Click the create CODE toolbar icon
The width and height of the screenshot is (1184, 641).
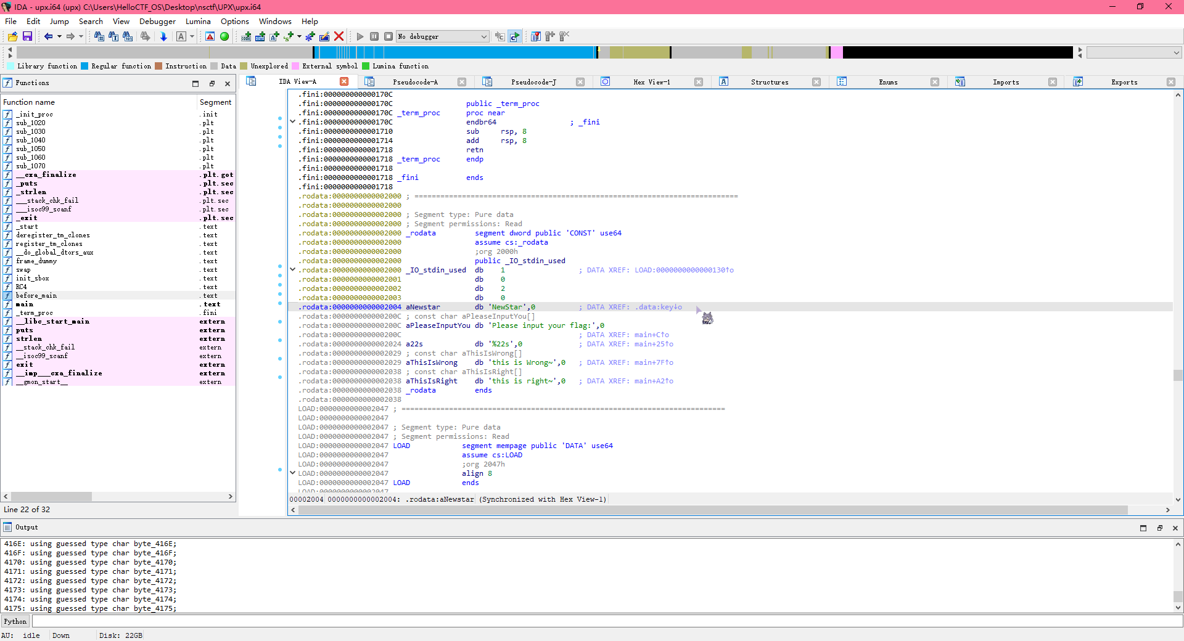coord(246,36)
